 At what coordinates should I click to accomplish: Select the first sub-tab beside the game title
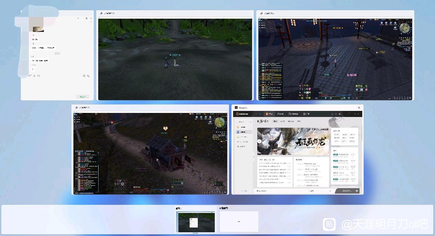pyautogui.click(x=276, y=121)
